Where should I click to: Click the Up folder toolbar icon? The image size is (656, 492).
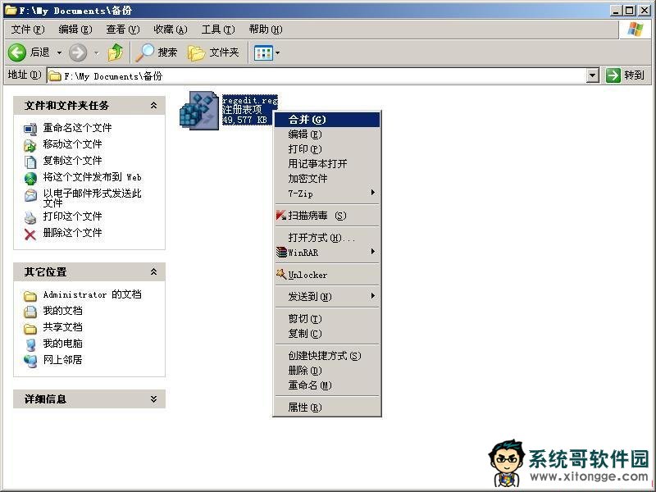(116, 52)
